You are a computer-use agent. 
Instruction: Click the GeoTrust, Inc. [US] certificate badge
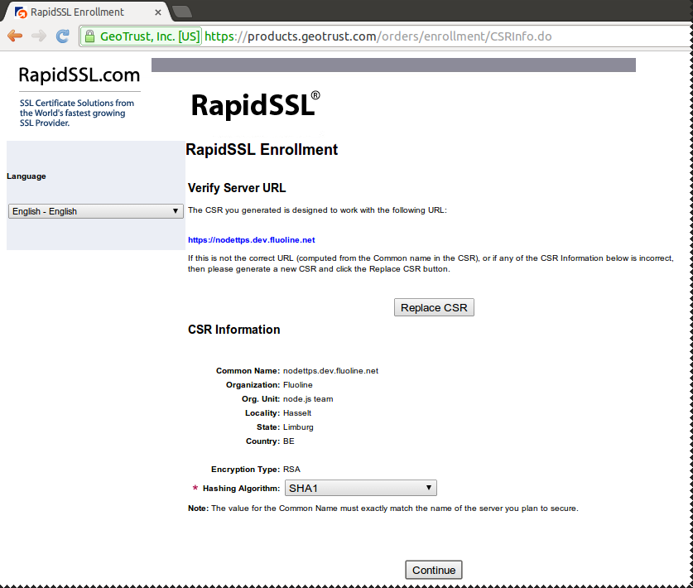(x=142, y=36)
